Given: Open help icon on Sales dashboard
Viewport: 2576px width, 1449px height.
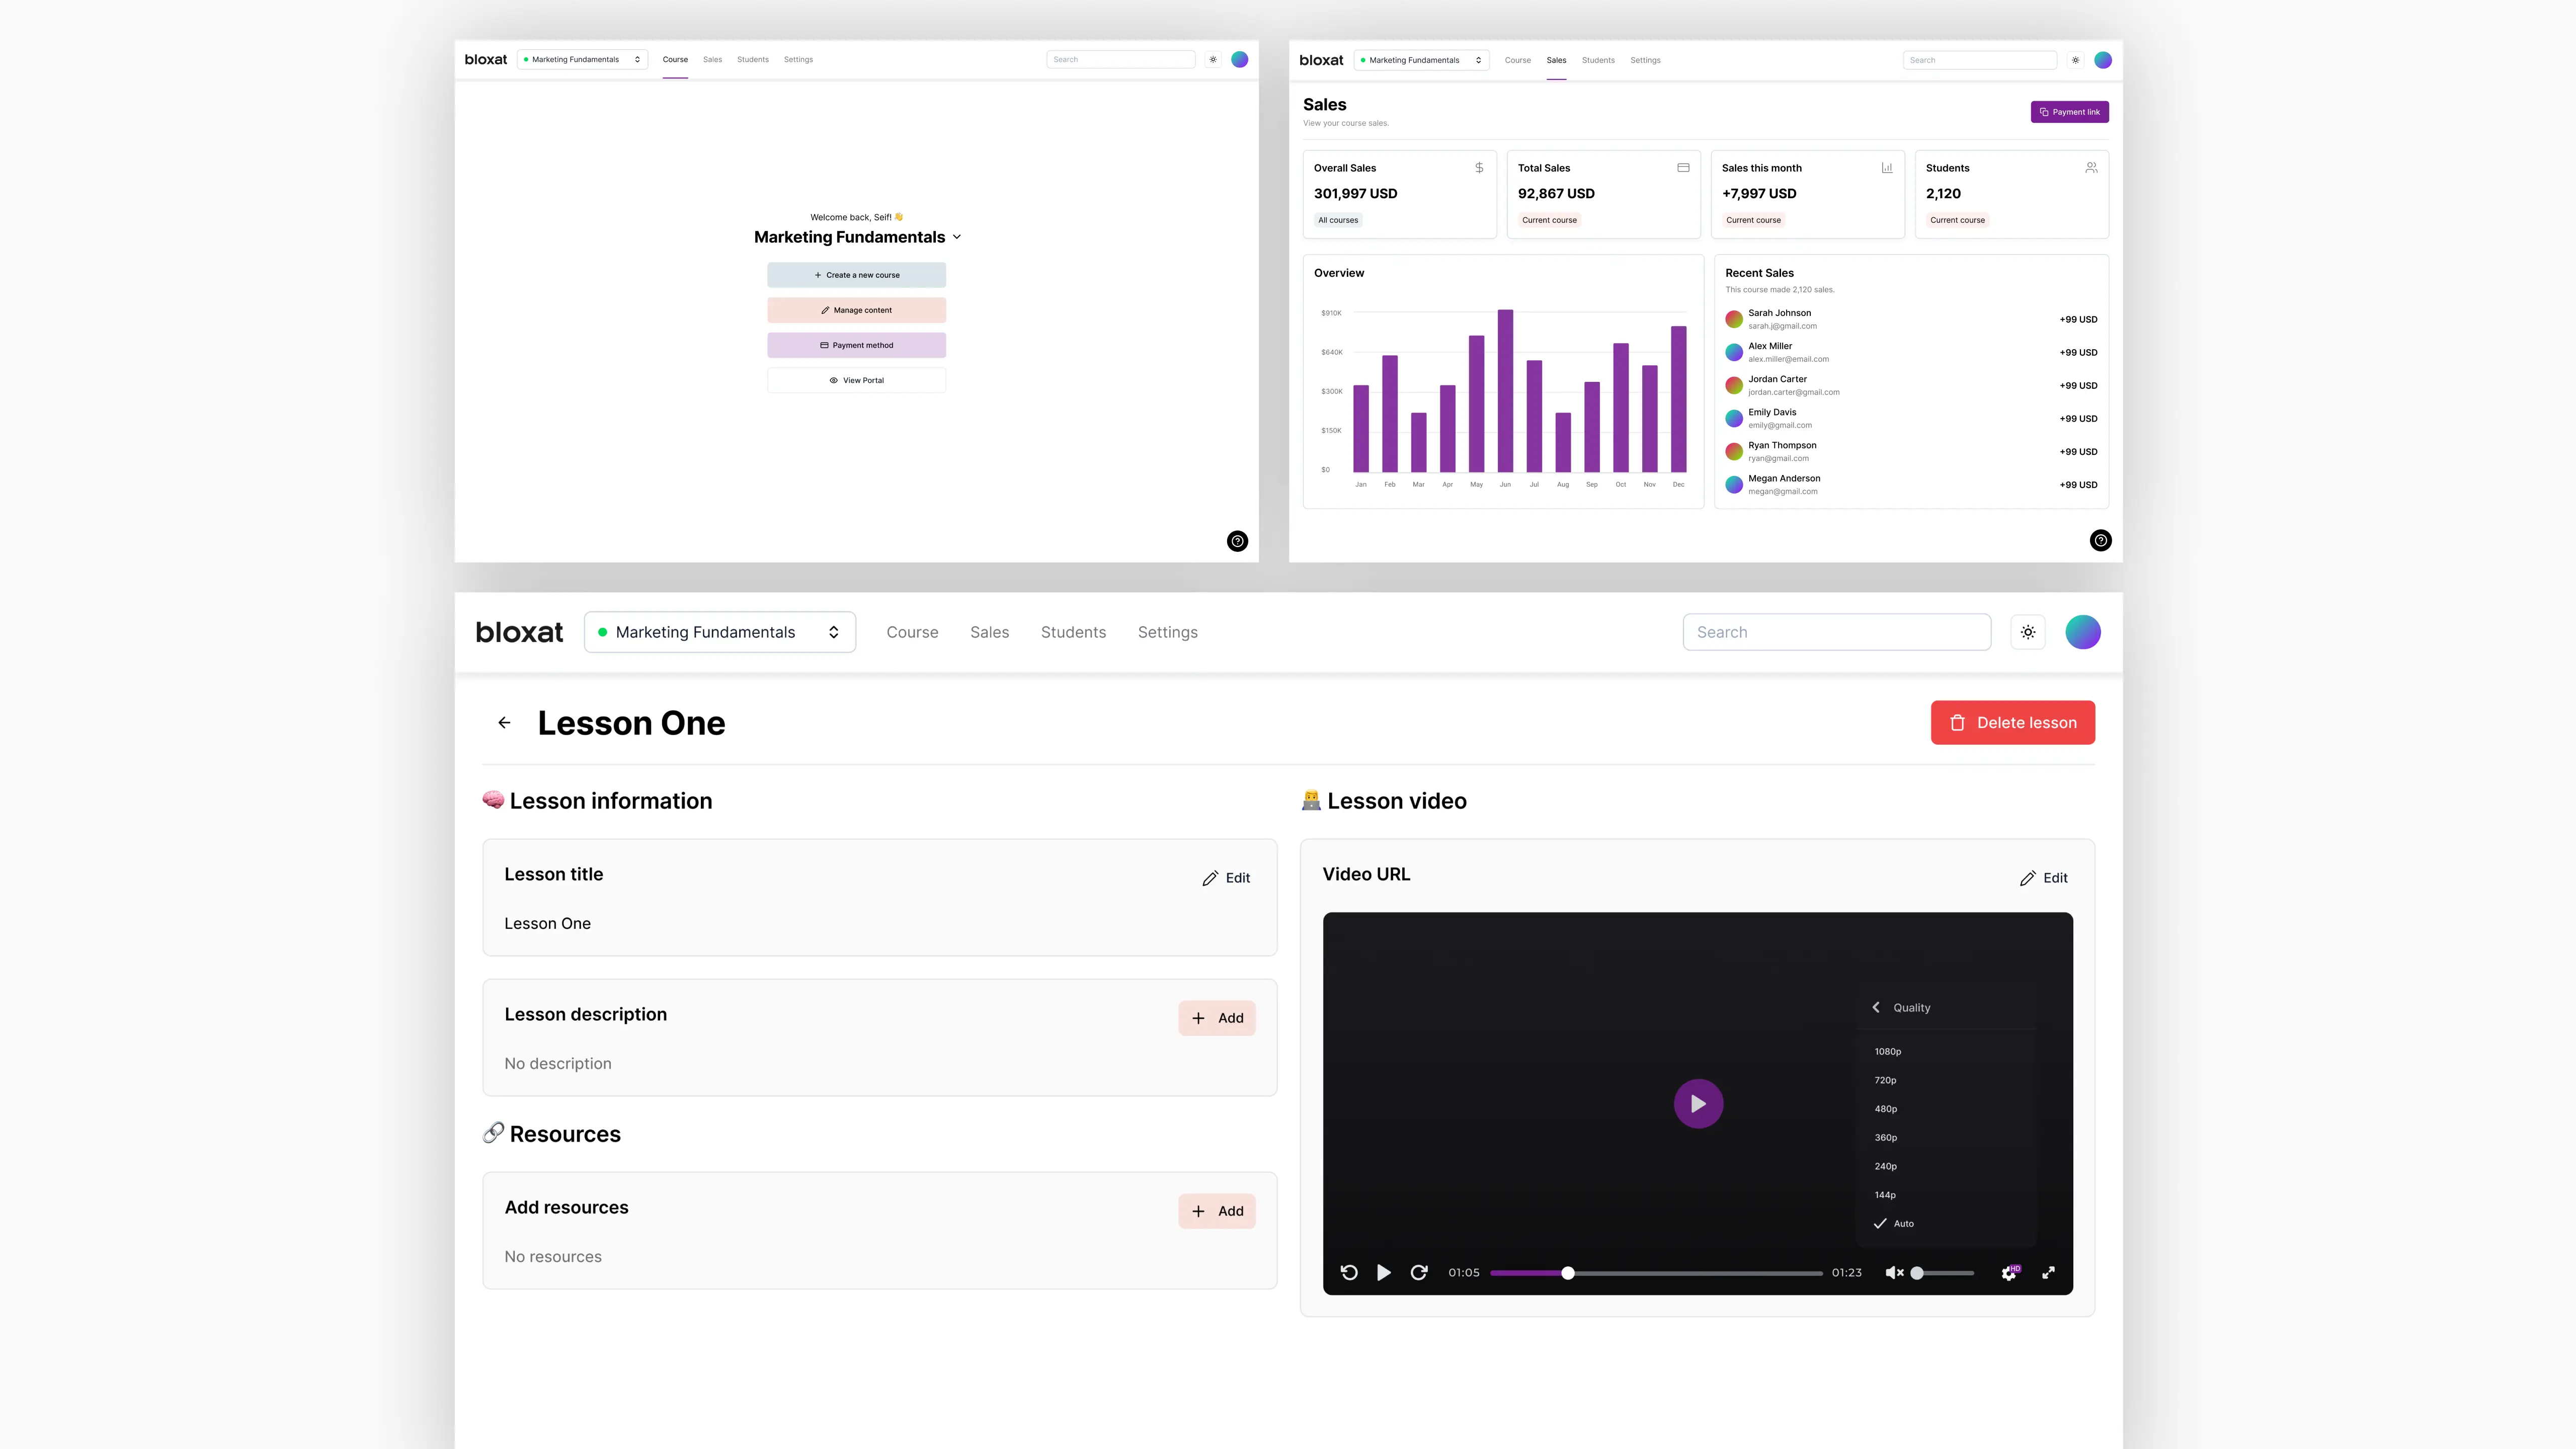Looking at the screenshot, I should click(2100, 540).
